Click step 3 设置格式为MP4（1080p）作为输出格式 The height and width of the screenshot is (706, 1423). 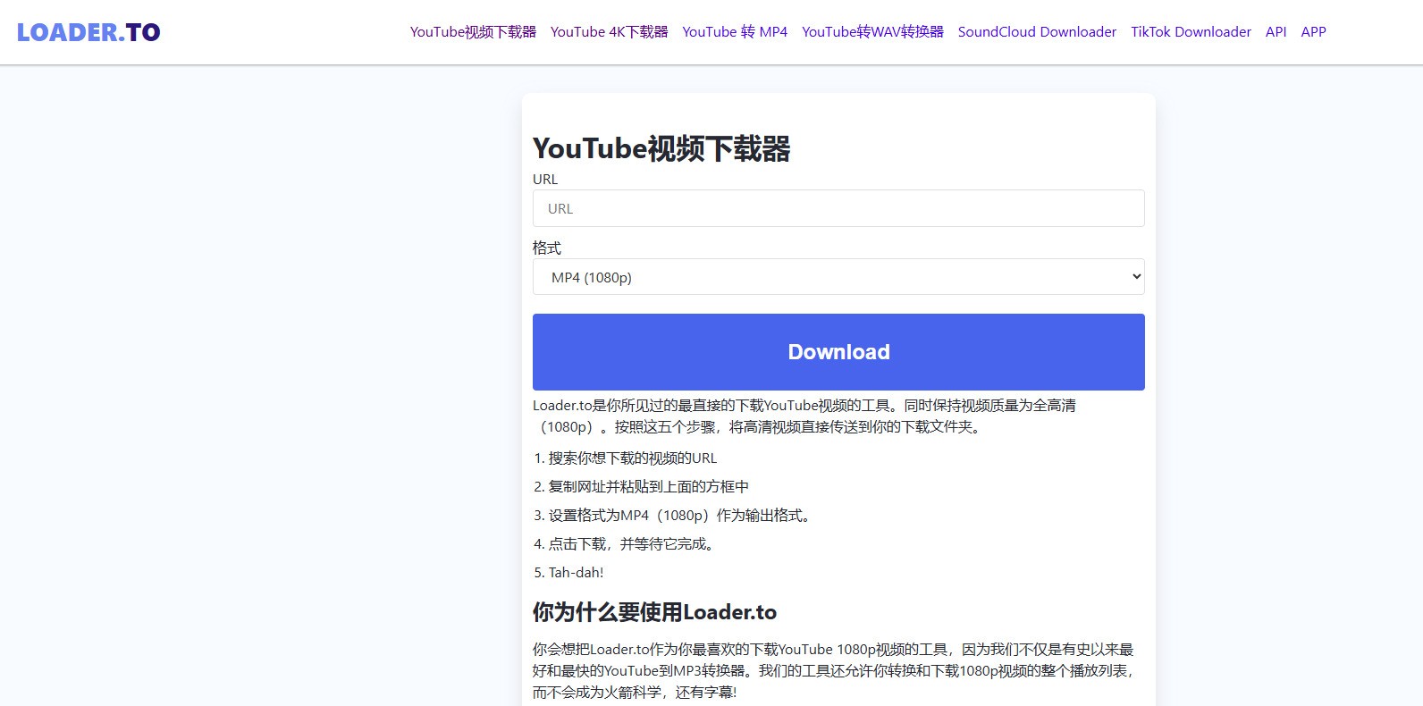(x=681, y=516)
